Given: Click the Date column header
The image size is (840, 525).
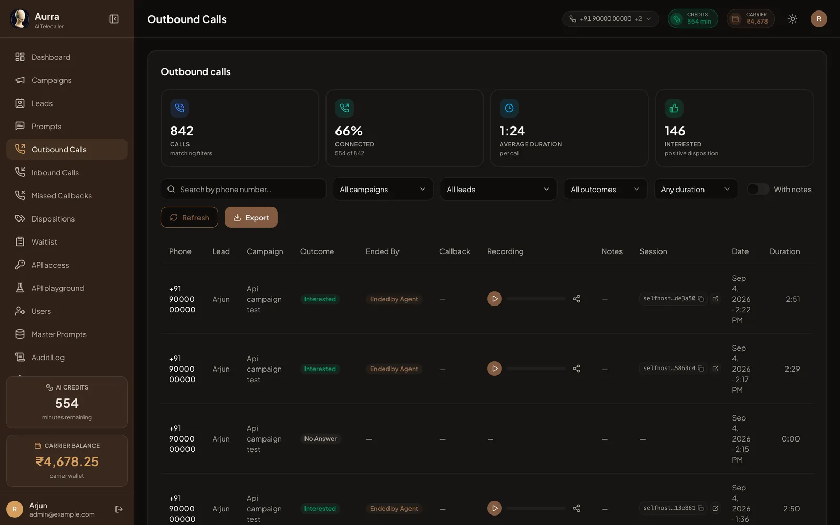Looking at the screenshot, I should (x=740, y=251).
